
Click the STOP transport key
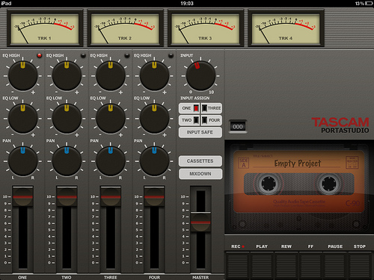click(360, 264)
